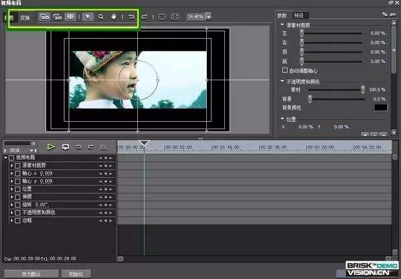Click the redo arrow in top toolbar
Image resolution: width=401 pixels, height=279 pixels.
(144, 17)
